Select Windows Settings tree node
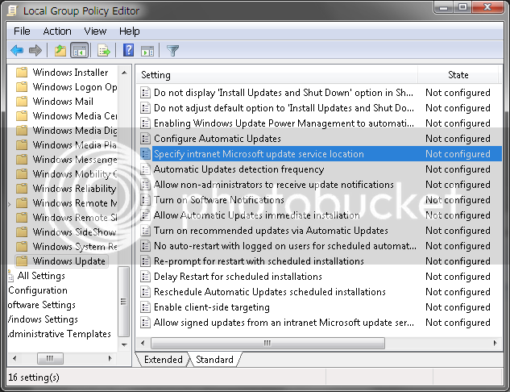 click(43, 319)
